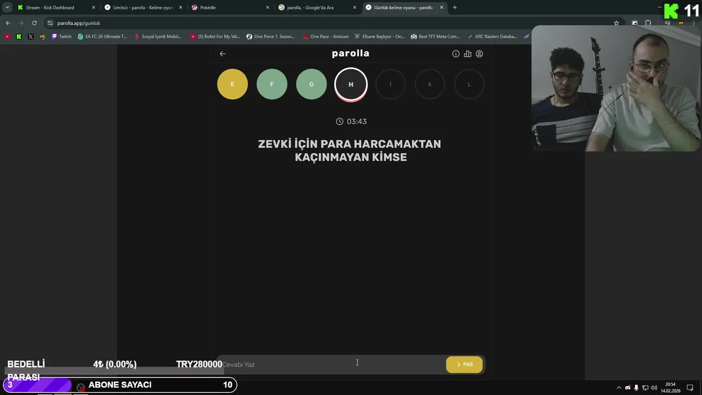Close the Pokédle tab

(268, 8)
